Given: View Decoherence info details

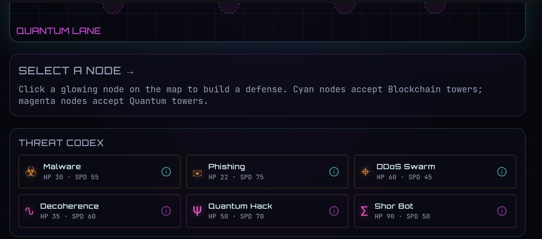Looking at the screenshot, I should (x=166, y=211).
